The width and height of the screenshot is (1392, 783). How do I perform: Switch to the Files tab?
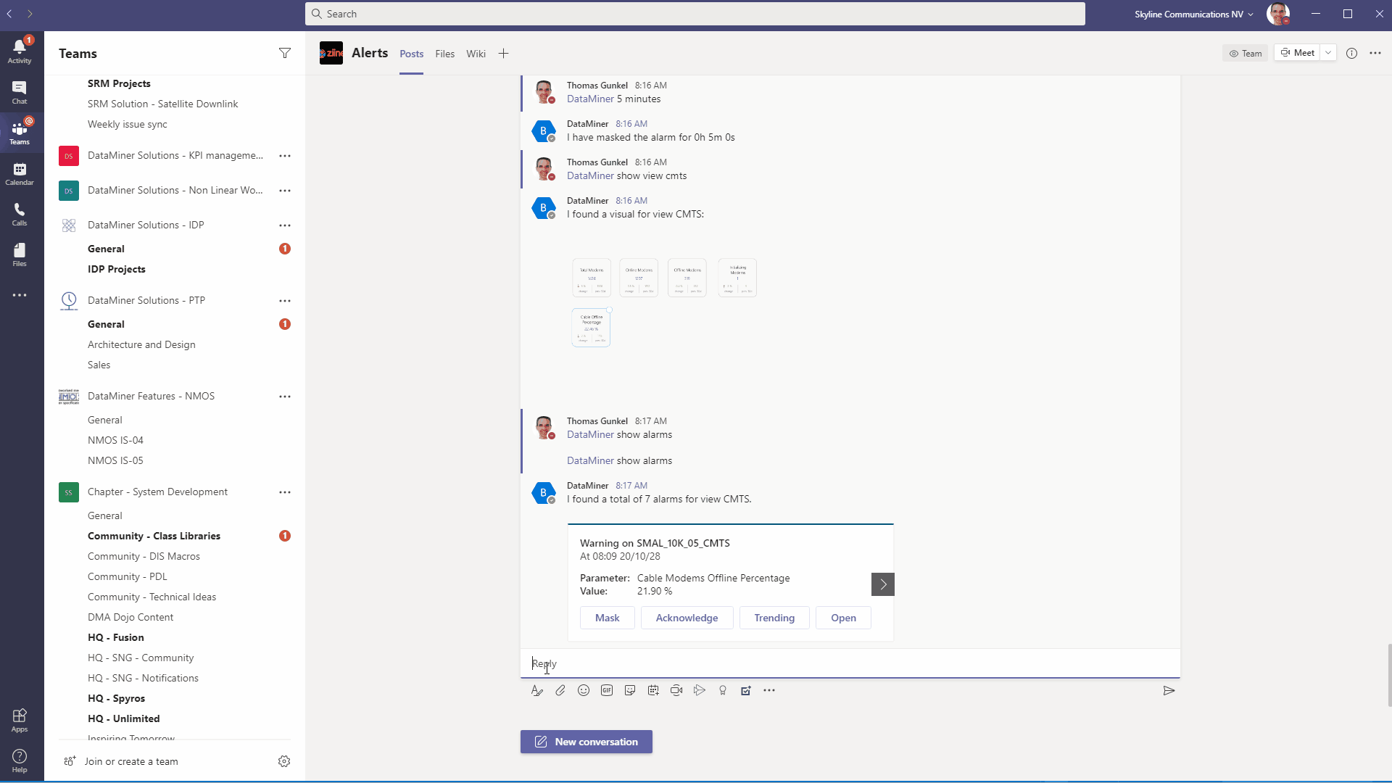point(444,54)
